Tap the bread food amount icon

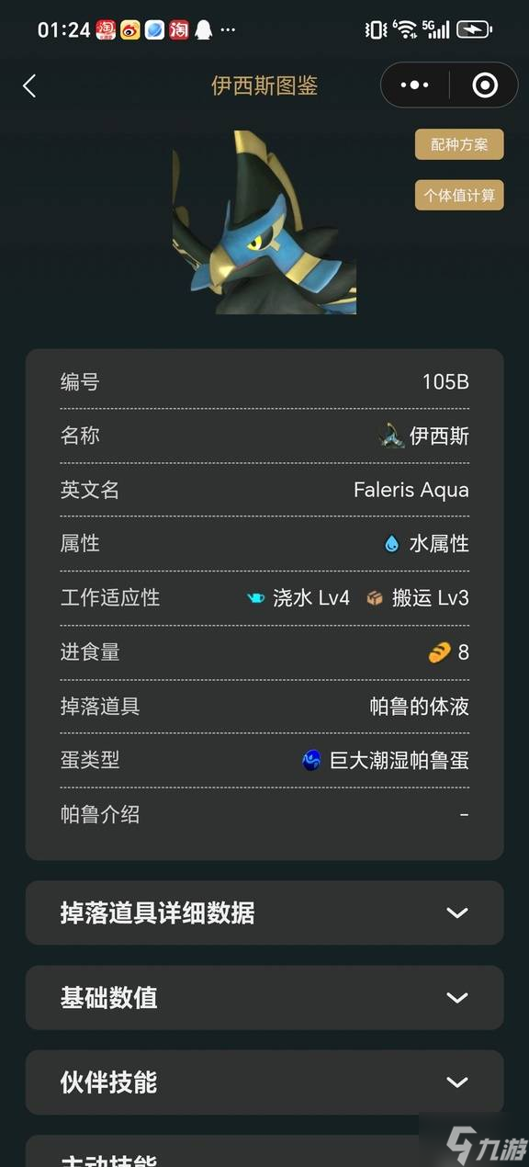(x=440, y=652)
